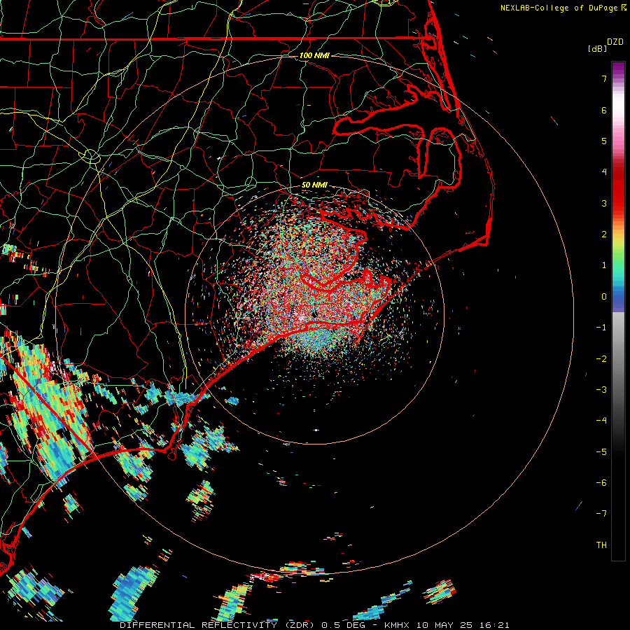
Task: Click the 7 value on the color scale
Action: (604, 78)
